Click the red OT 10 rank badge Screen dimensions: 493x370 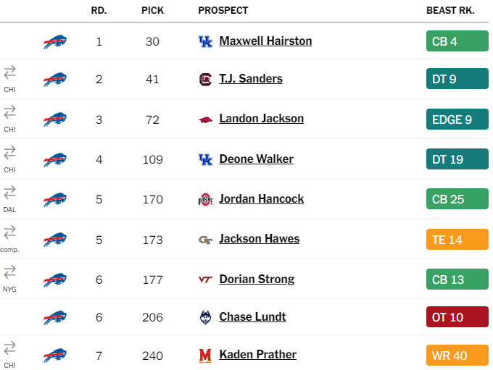click(x=457, y=317)
